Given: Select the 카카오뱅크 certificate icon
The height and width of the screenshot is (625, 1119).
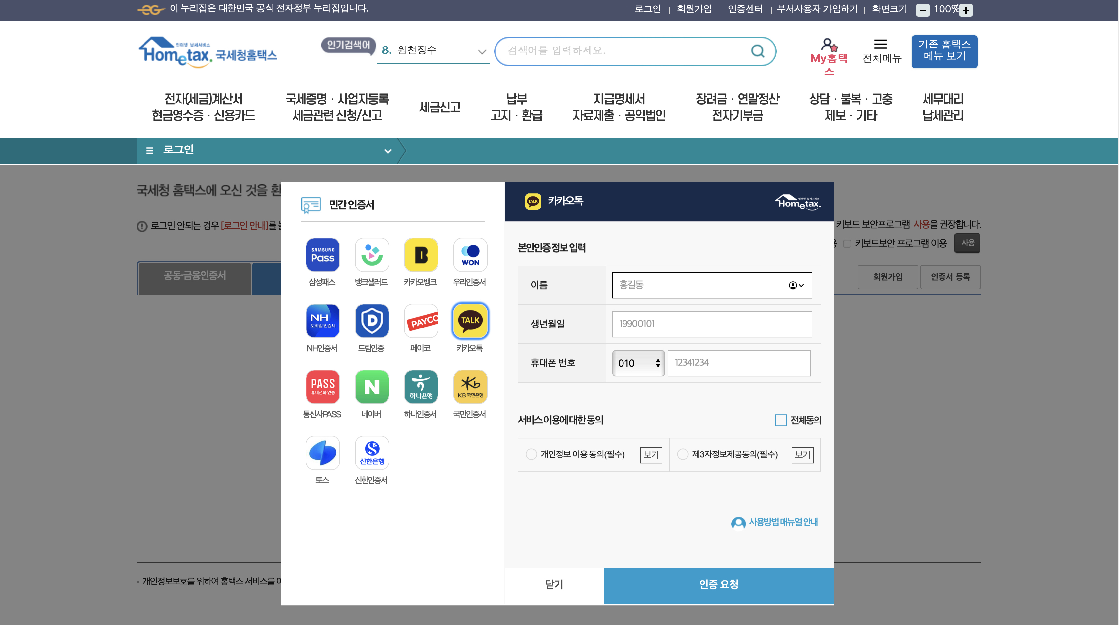Looking at the screenshot, I should (421, 255).
